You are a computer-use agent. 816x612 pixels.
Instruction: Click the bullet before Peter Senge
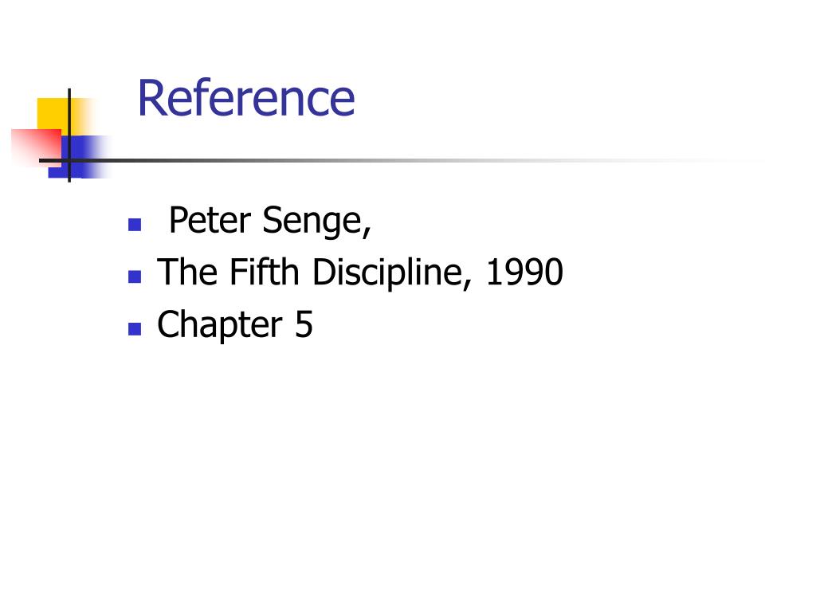135,224
